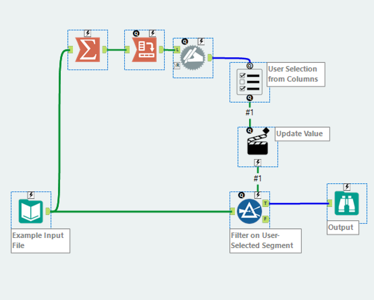The height and width of the screenshot is (300, 374).
Task: Click the gear tool's output anchor
Action: coord(210,58)
